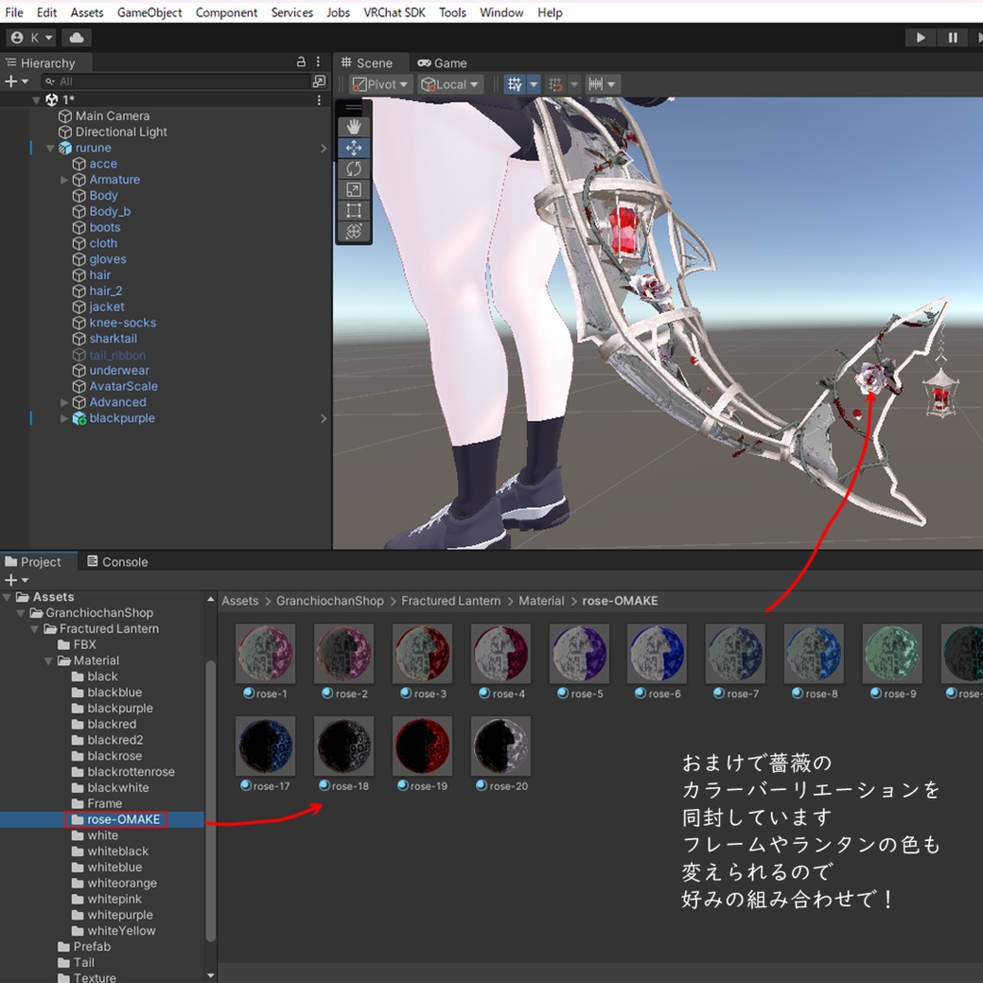Select the Rect tool in Scene
The image size is (983, 983).
click(353, 210)
